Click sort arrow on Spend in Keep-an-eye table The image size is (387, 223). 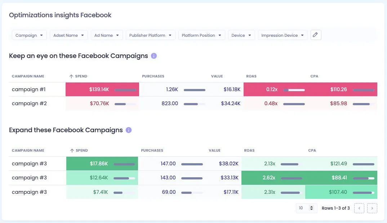71,76
